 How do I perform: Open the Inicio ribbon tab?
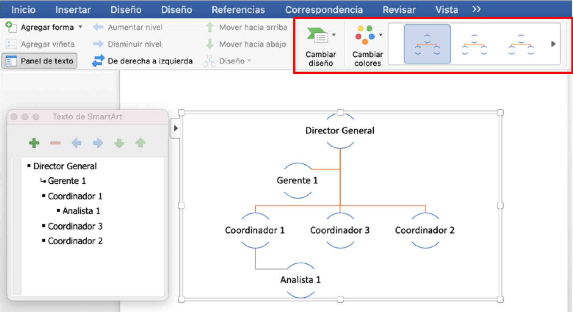[x=23, y=10]
